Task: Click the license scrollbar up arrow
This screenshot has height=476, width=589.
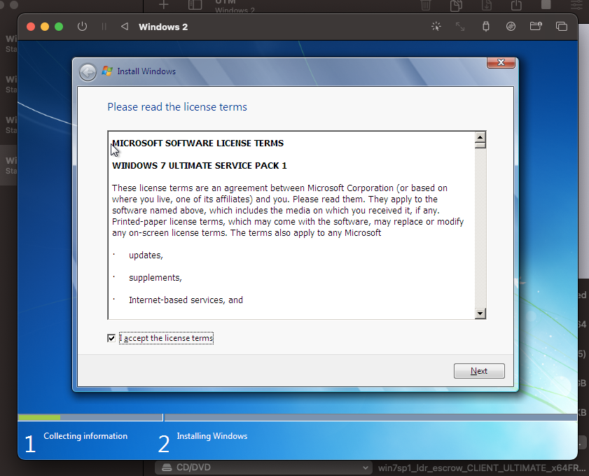Action: click(480, 137)
